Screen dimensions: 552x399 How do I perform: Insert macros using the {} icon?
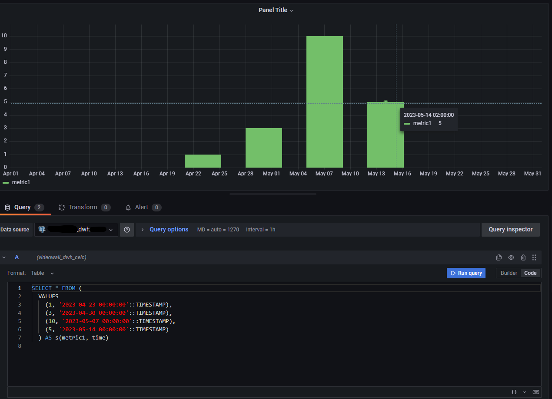click(x=515, y=392)
